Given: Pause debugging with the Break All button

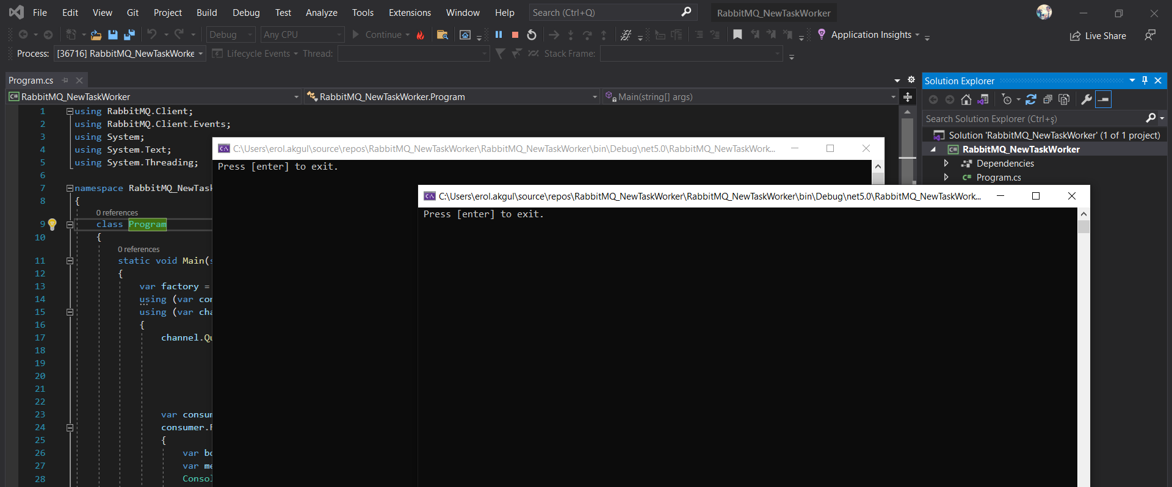Looking at the screenshot, I should point(499,35).
